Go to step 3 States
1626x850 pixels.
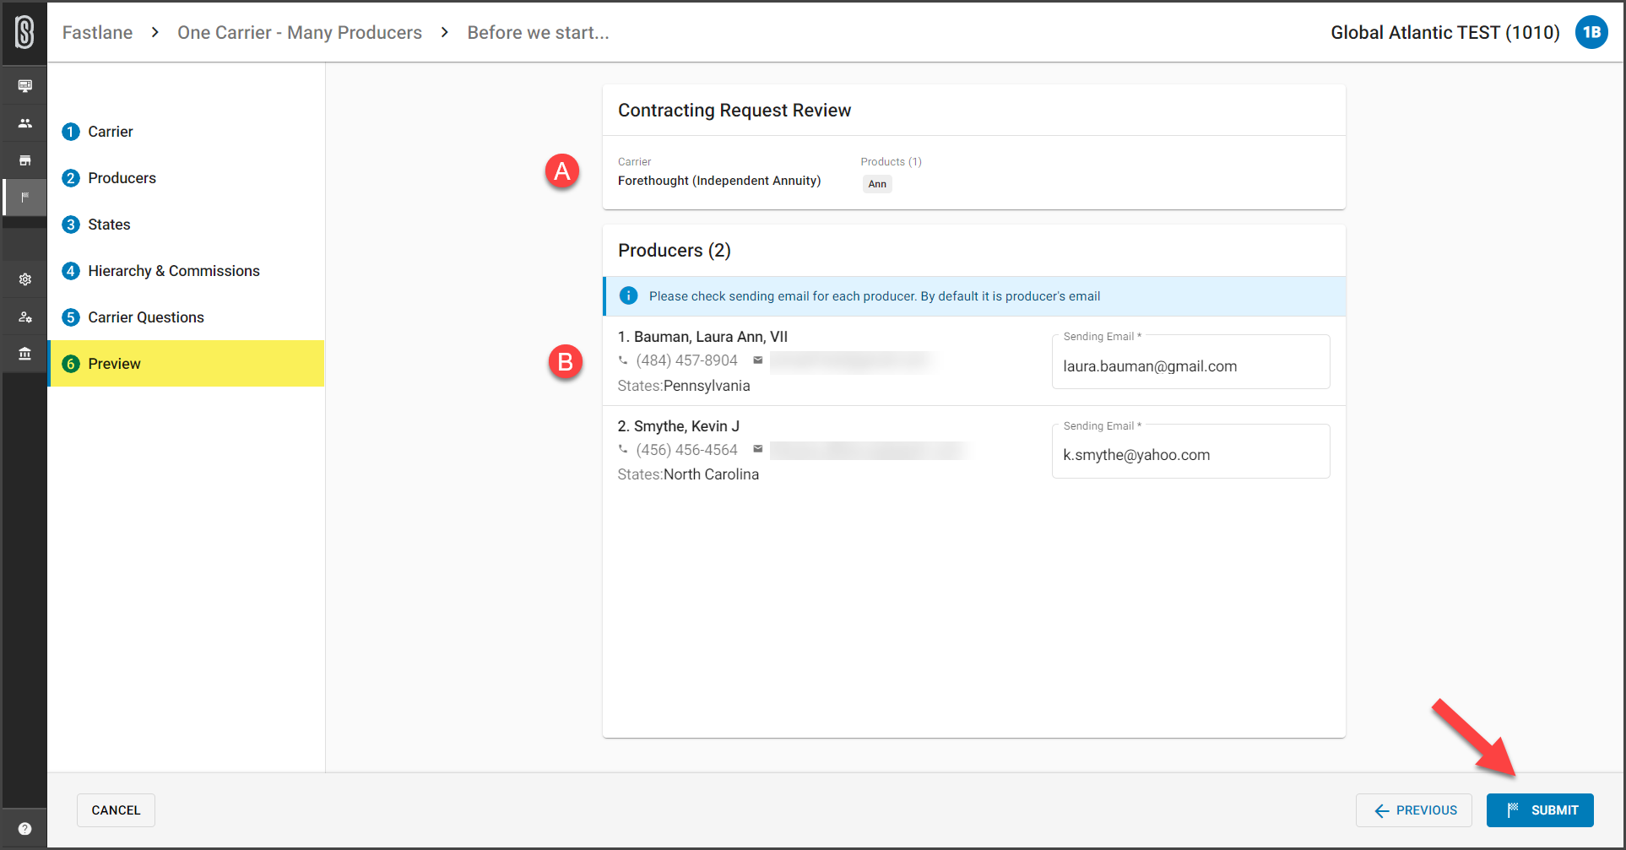pyautogui.click(x=186, y=225)
